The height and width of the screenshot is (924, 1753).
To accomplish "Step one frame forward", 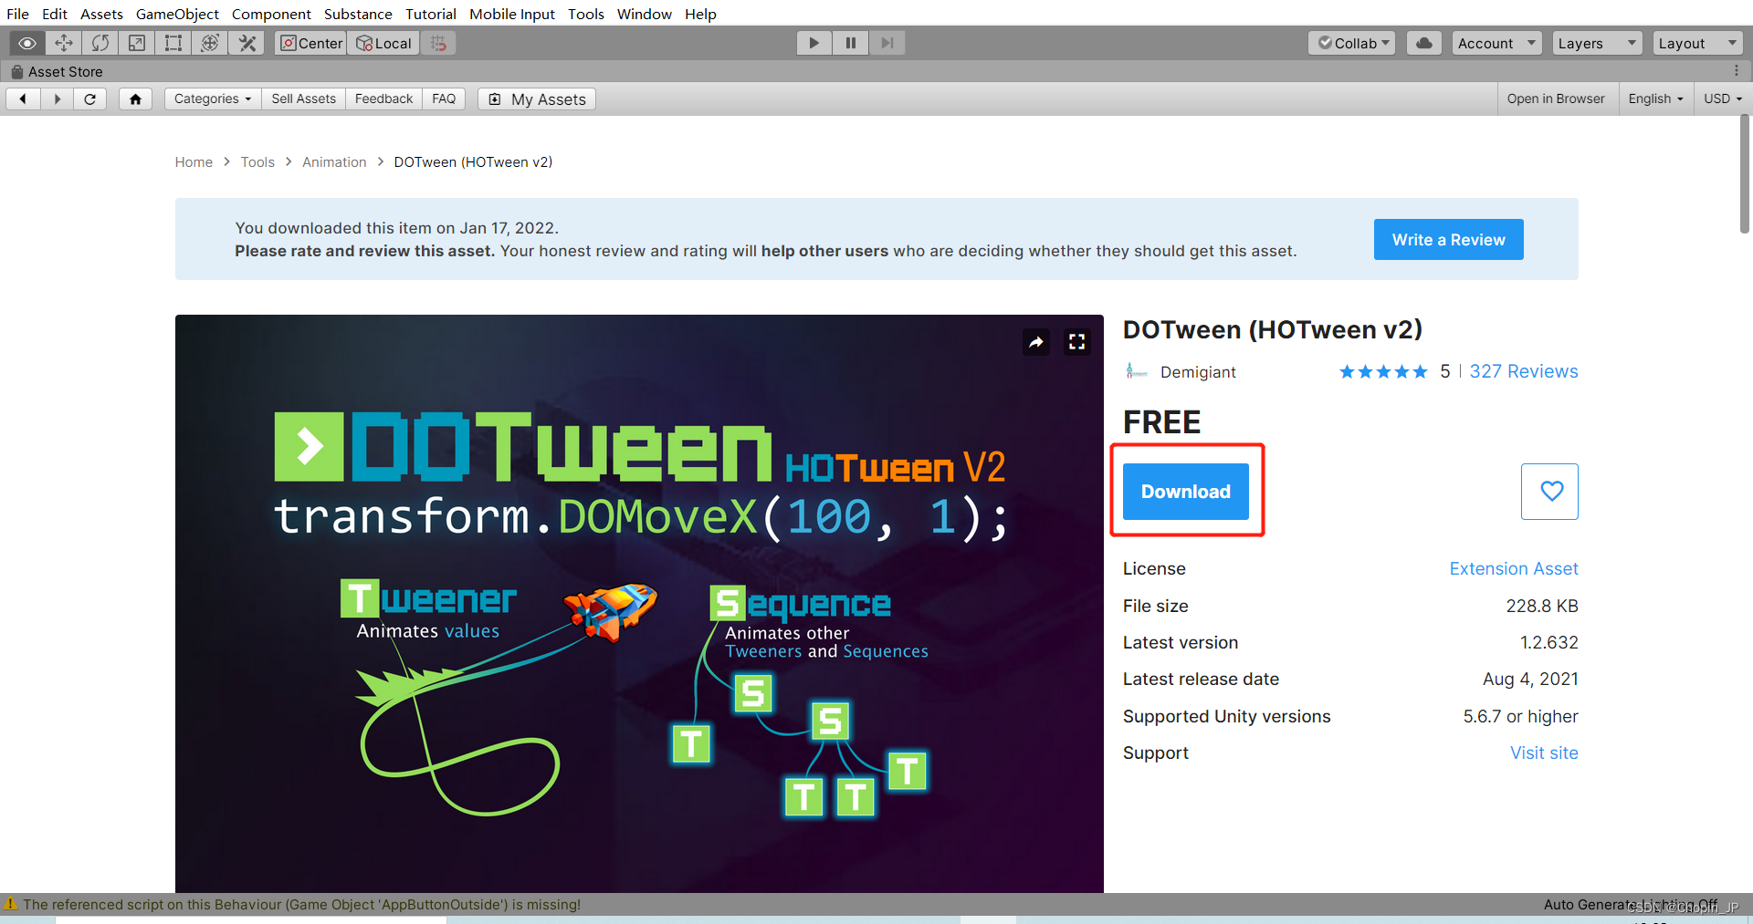I will click(887, 43).
